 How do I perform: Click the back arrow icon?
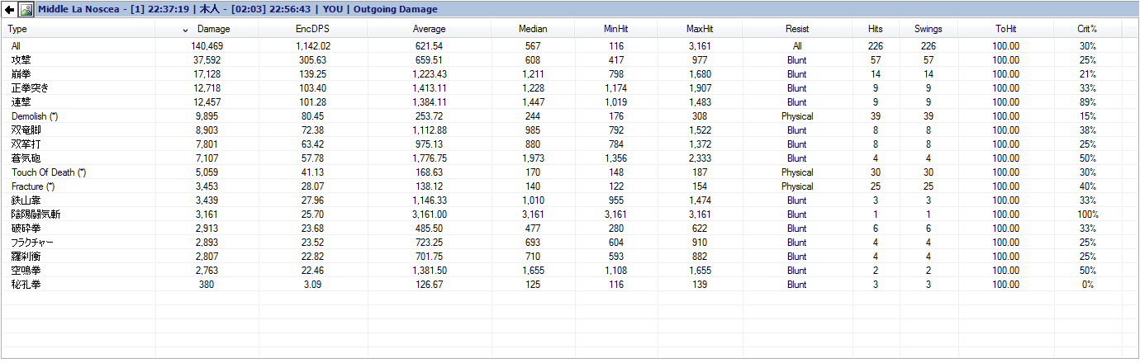click(x=9, y=10)
